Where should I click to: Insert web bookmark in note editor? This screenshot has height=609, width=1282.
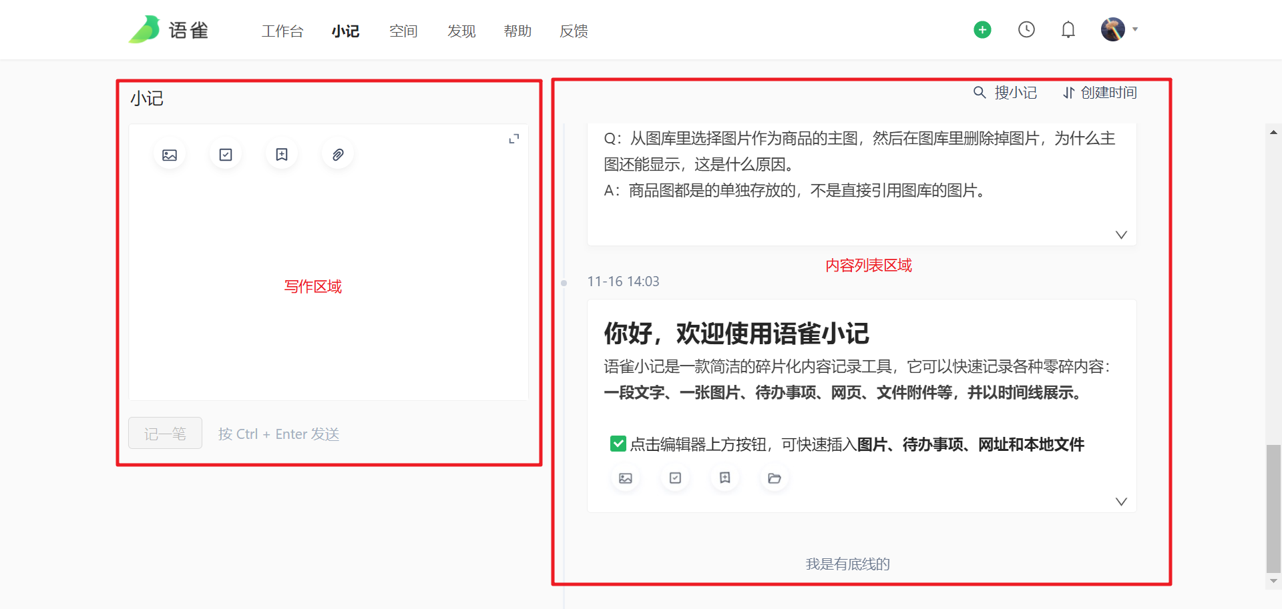coord(282,155)
